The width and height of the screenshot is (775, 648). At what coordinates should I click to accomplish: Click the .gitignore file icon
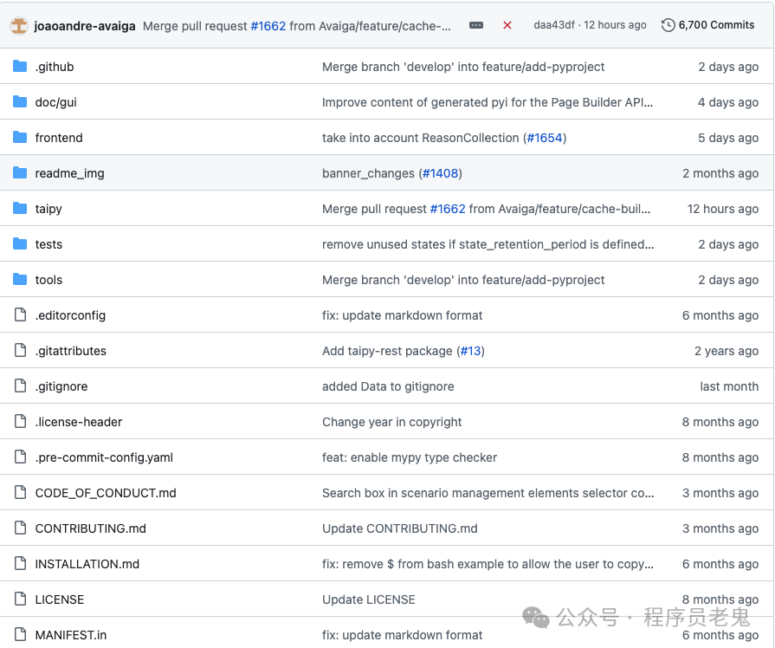[20, 386]
